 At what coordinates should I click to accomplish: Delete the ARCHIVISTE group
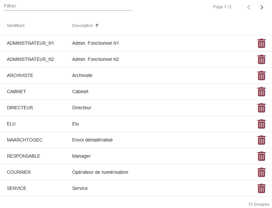pyautogui.click(x=261, y=75)
